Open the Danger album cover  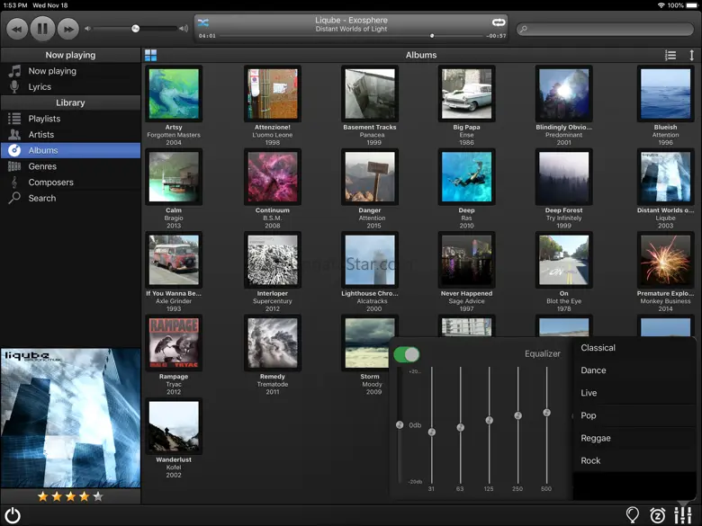[370, 176]
